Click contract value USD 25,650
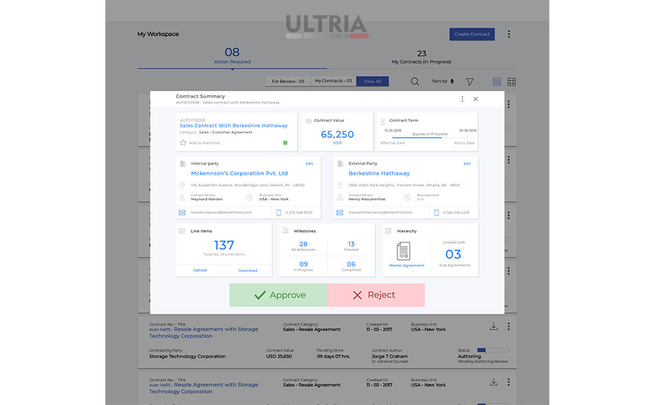 (x=279, y=356)
